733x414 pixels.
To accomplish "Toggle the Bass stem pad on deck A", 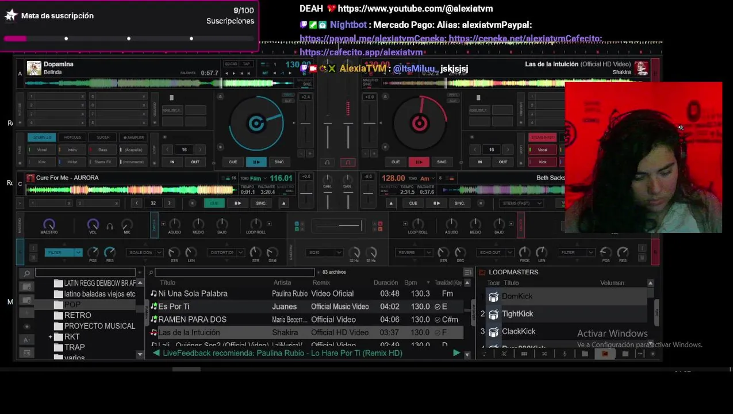I will (103, 149).
